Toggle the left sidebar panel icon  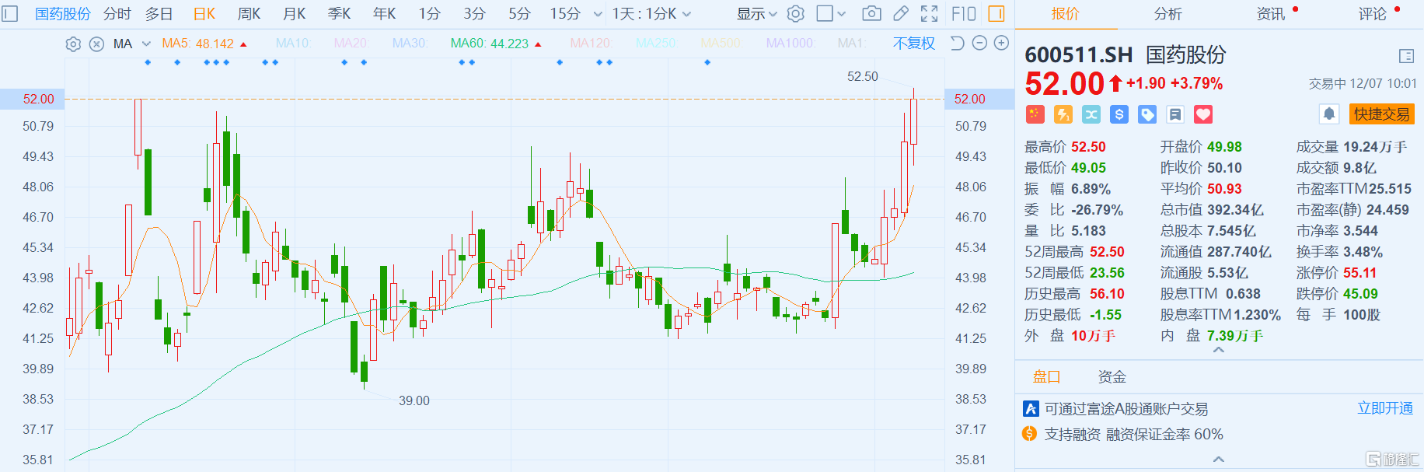pos(10,14)
